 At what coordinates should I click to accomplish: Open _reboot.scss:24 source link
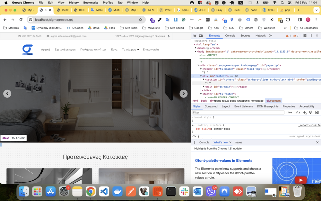(x=309, y=125)
